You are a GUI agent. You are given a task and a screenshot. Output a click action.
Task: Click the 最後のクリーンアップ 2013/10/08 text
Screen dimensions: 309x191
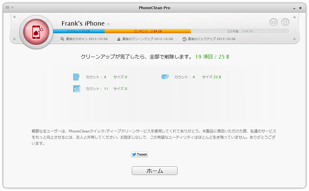(148, 39)
